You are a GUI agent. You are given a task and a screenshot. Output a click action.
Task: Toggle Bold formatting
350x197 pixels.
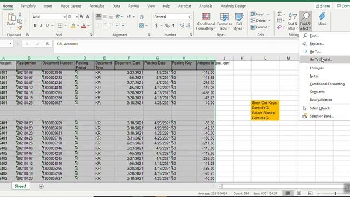point(35,26)
